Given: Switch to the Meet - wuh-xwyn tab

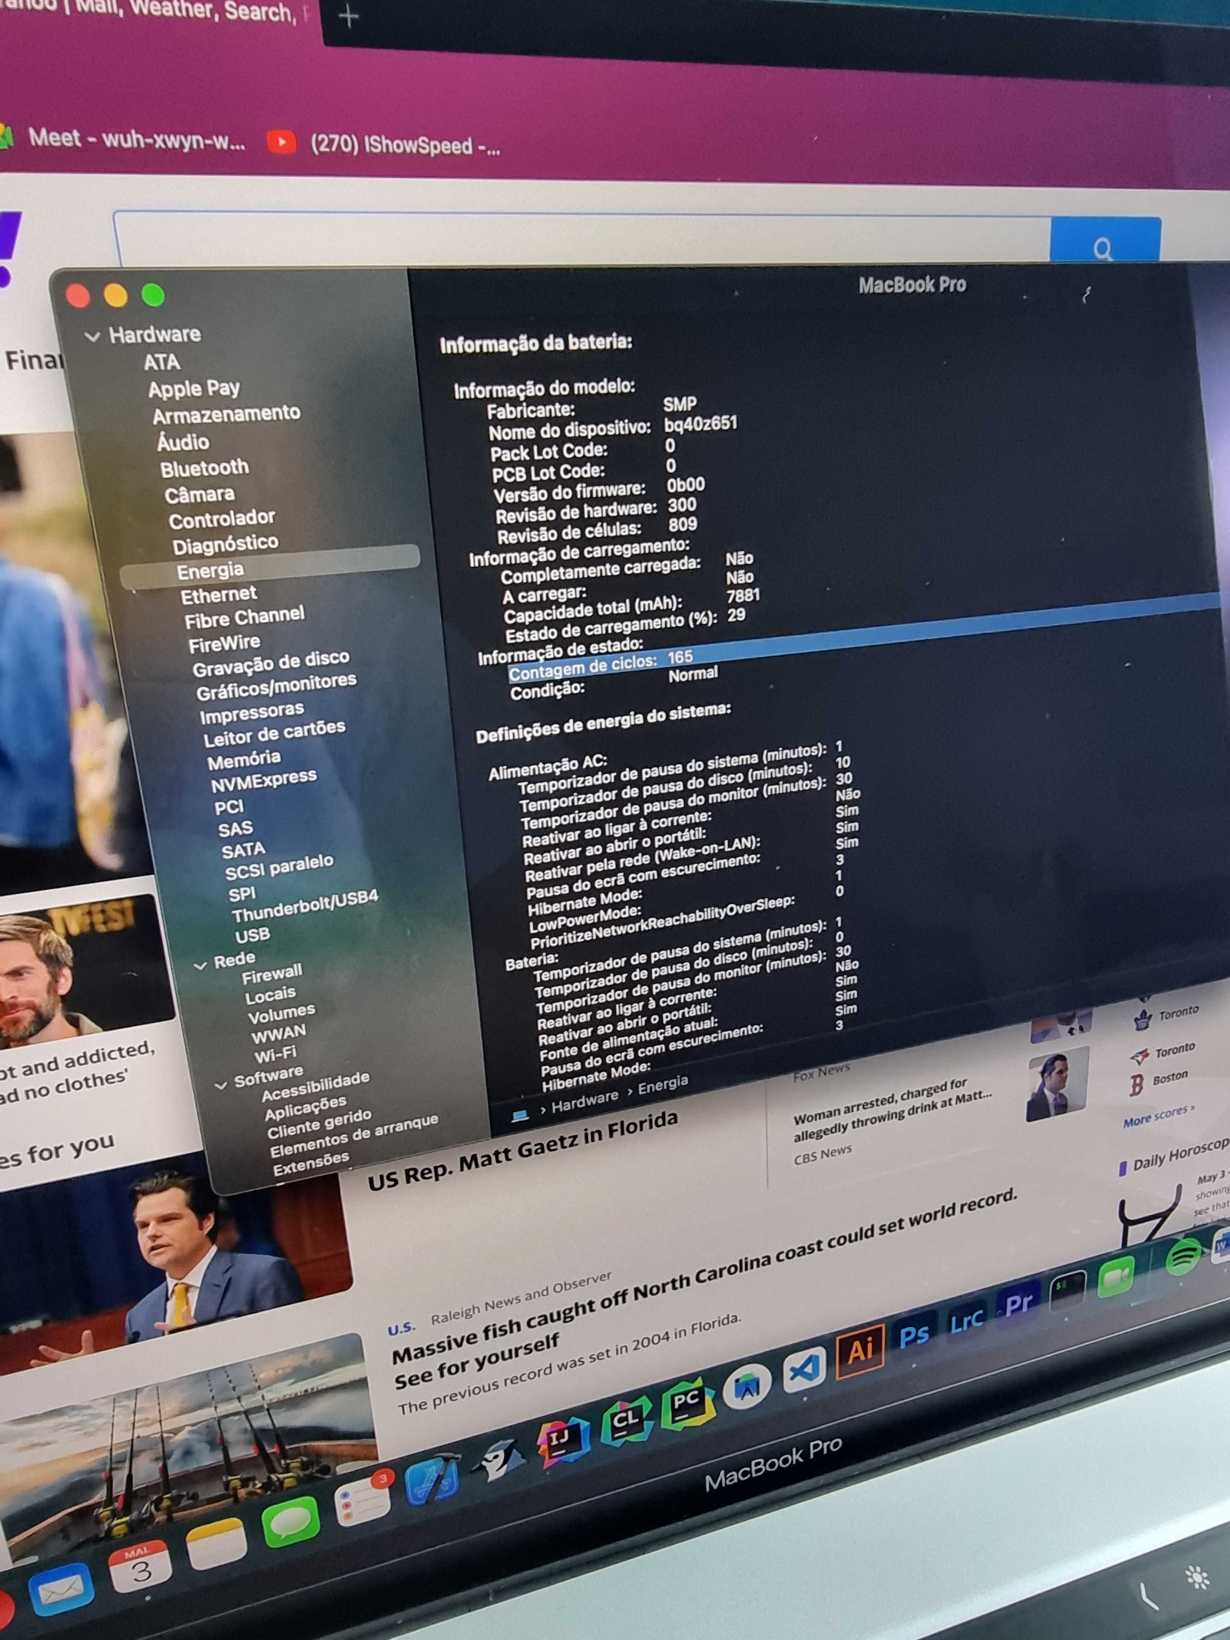Looking at the screenshot, I should pyautogui.click(x=123, y=139).
